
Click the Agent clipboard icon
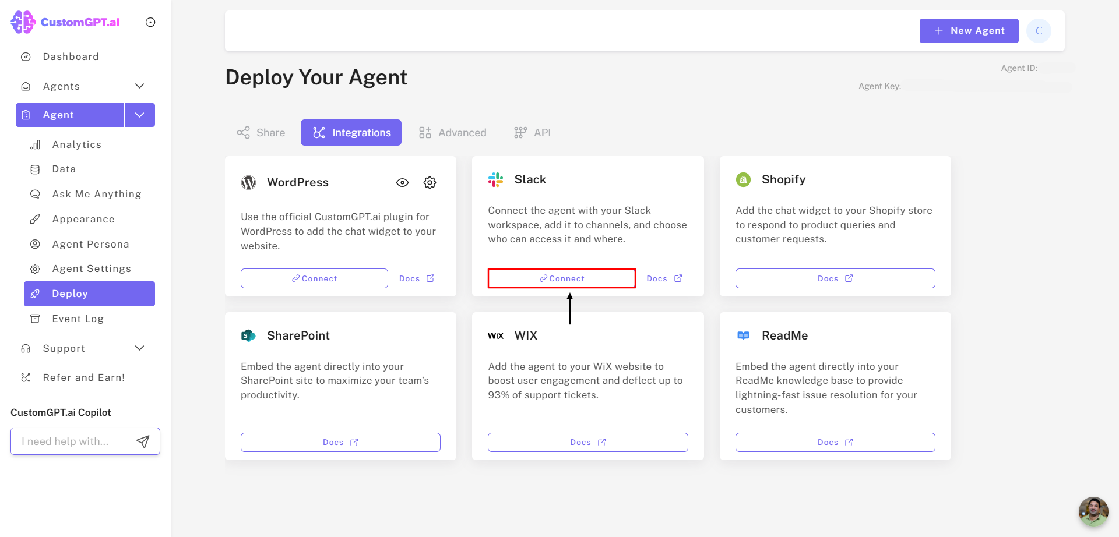tap(26, 115)
